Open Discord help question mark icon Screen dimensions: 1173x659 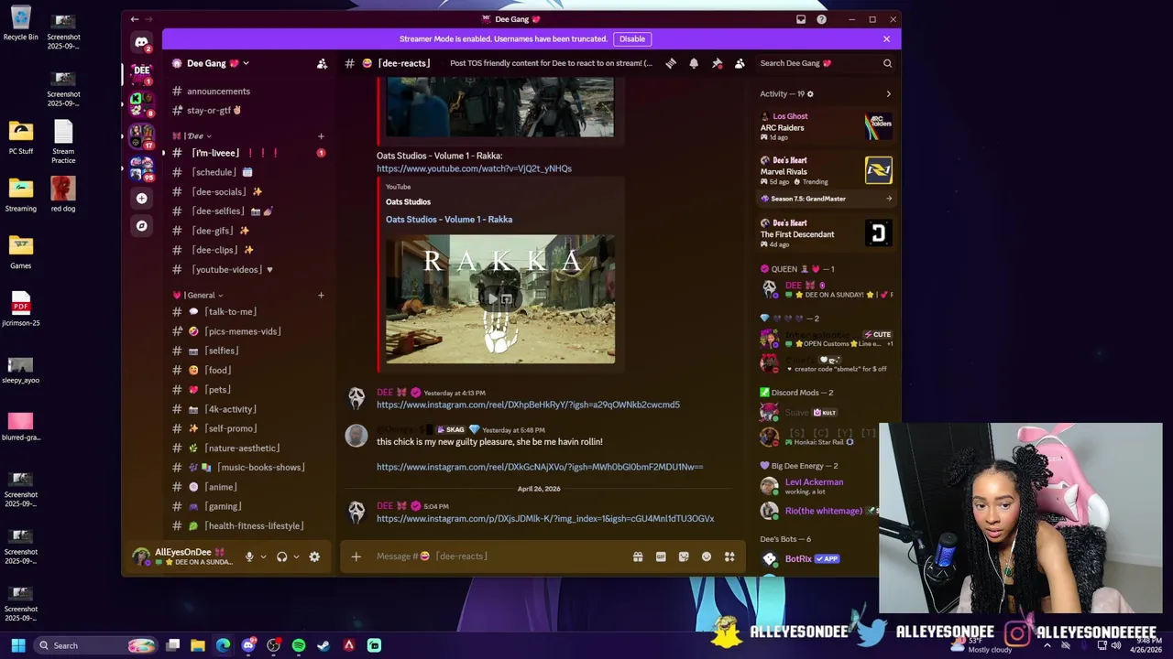click(x=822, y=19)
